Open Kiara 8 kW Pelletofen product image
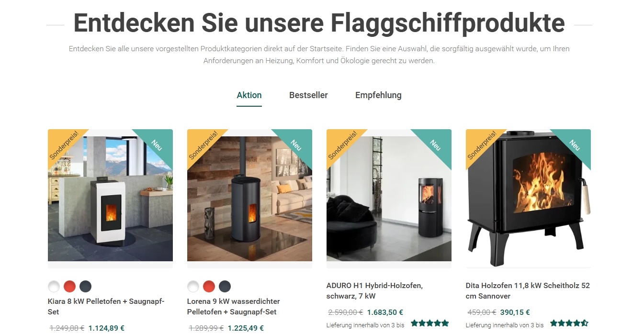This screenshot has width=633, height=334. coord(110,199)
